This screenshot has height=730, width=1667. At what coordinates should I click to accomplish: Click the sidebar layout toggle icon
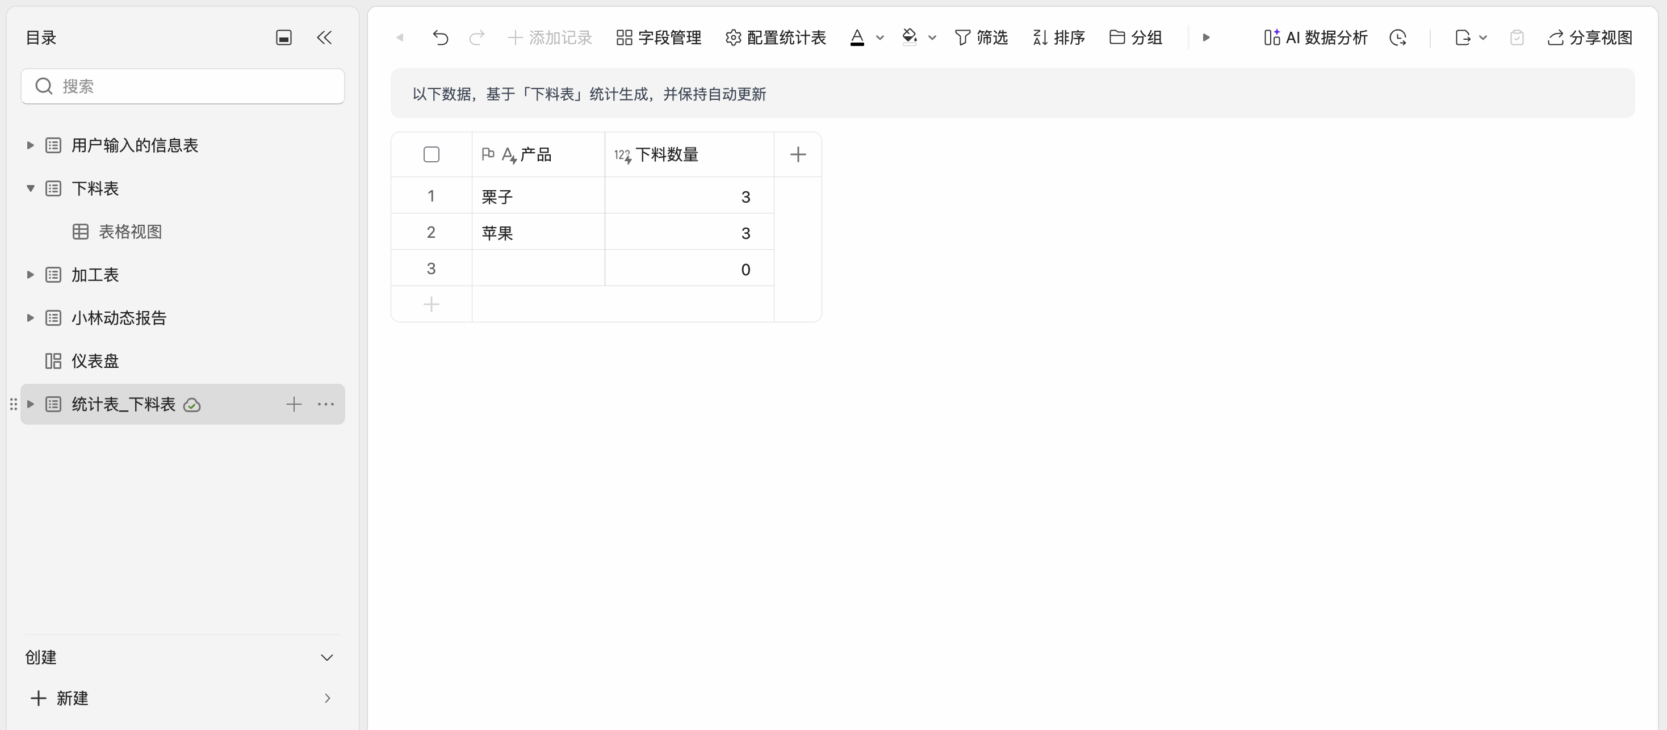283,37
